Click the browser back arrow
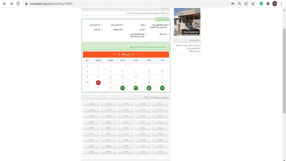This screenshot has width=286, height=161. point(4,4)
